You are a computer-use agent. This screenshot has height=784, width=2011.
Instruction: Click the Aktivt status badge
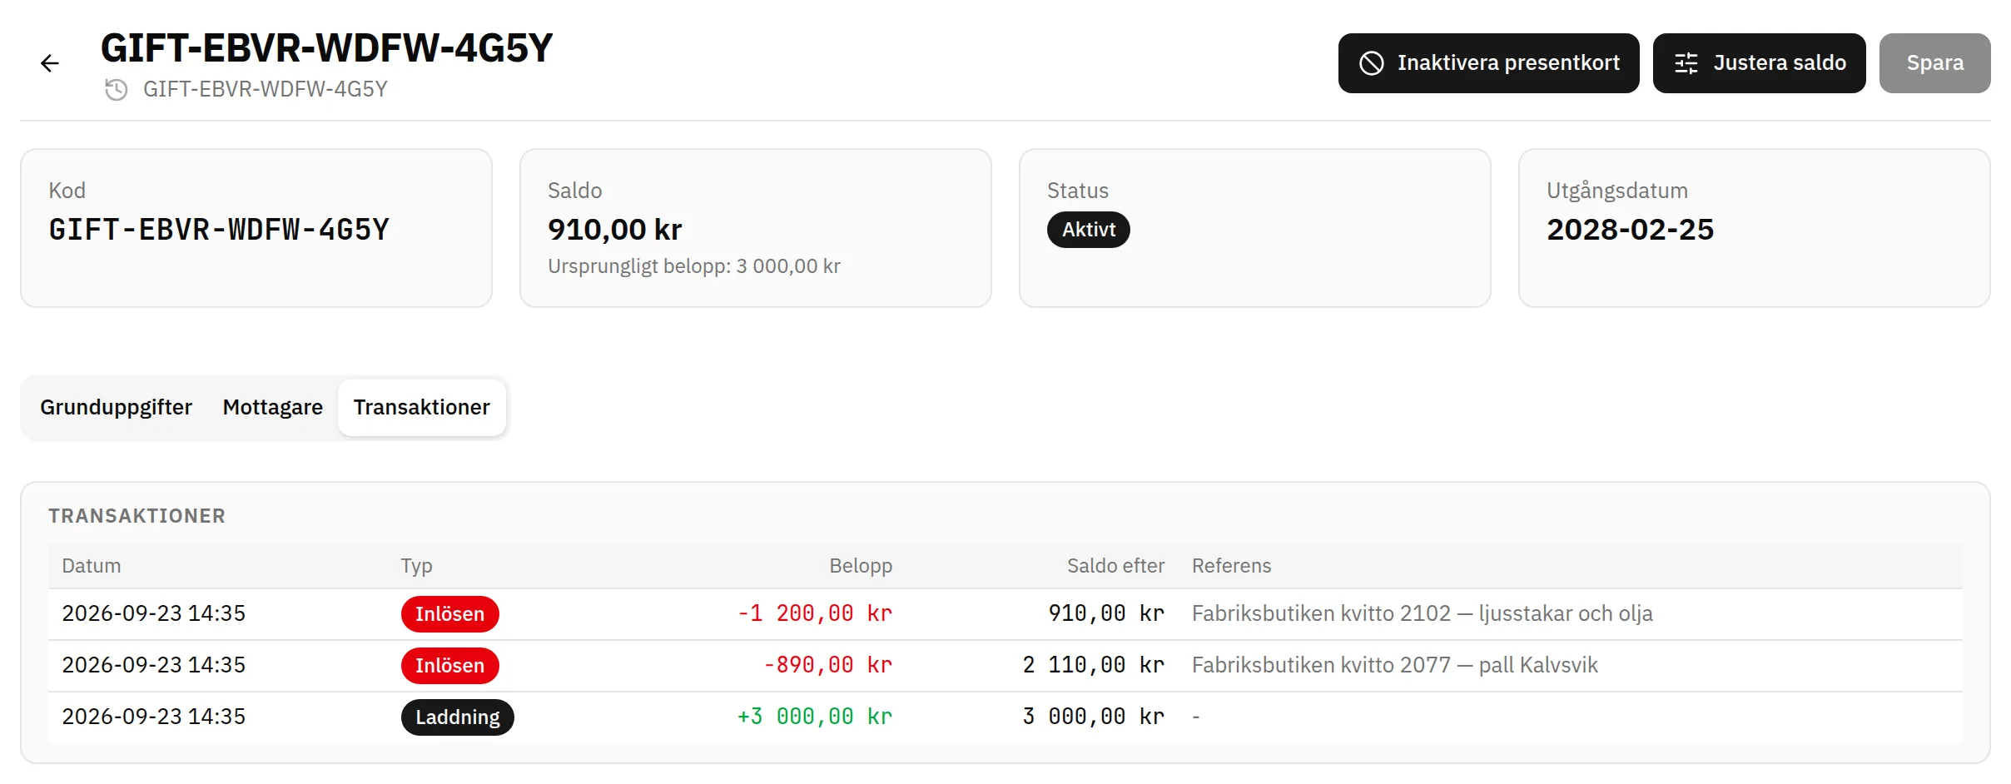click(1088, 230)
